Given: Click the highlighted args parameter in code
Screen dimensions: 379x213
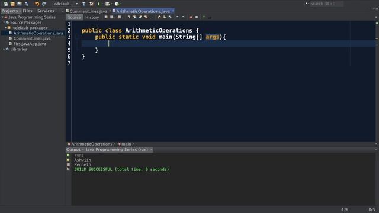Looking at the screenshot, I should pyautogui.click(x=213, y=37).
